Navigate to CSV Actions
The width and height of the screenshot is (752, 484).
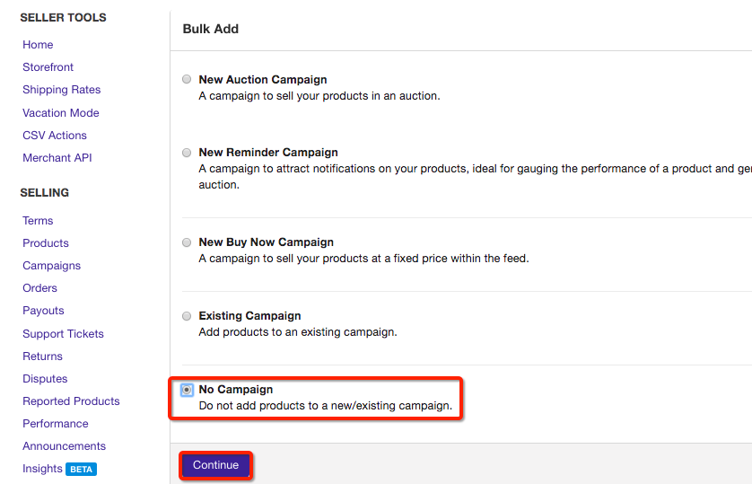(x=55, y=136)
